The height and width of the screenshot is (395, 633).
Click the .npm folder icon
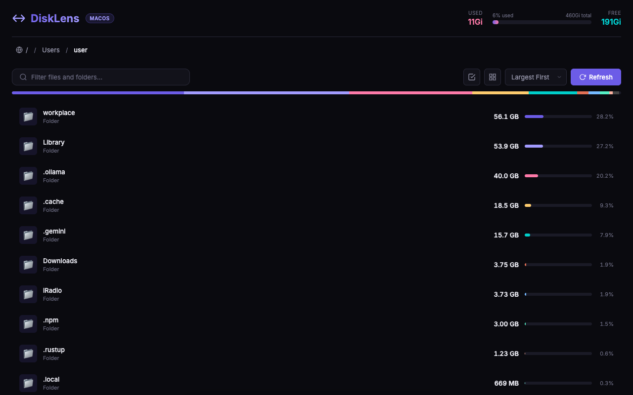click(28, 324)
